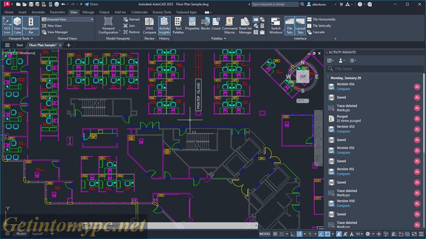Open the Count palette

[x=216, y=24]
